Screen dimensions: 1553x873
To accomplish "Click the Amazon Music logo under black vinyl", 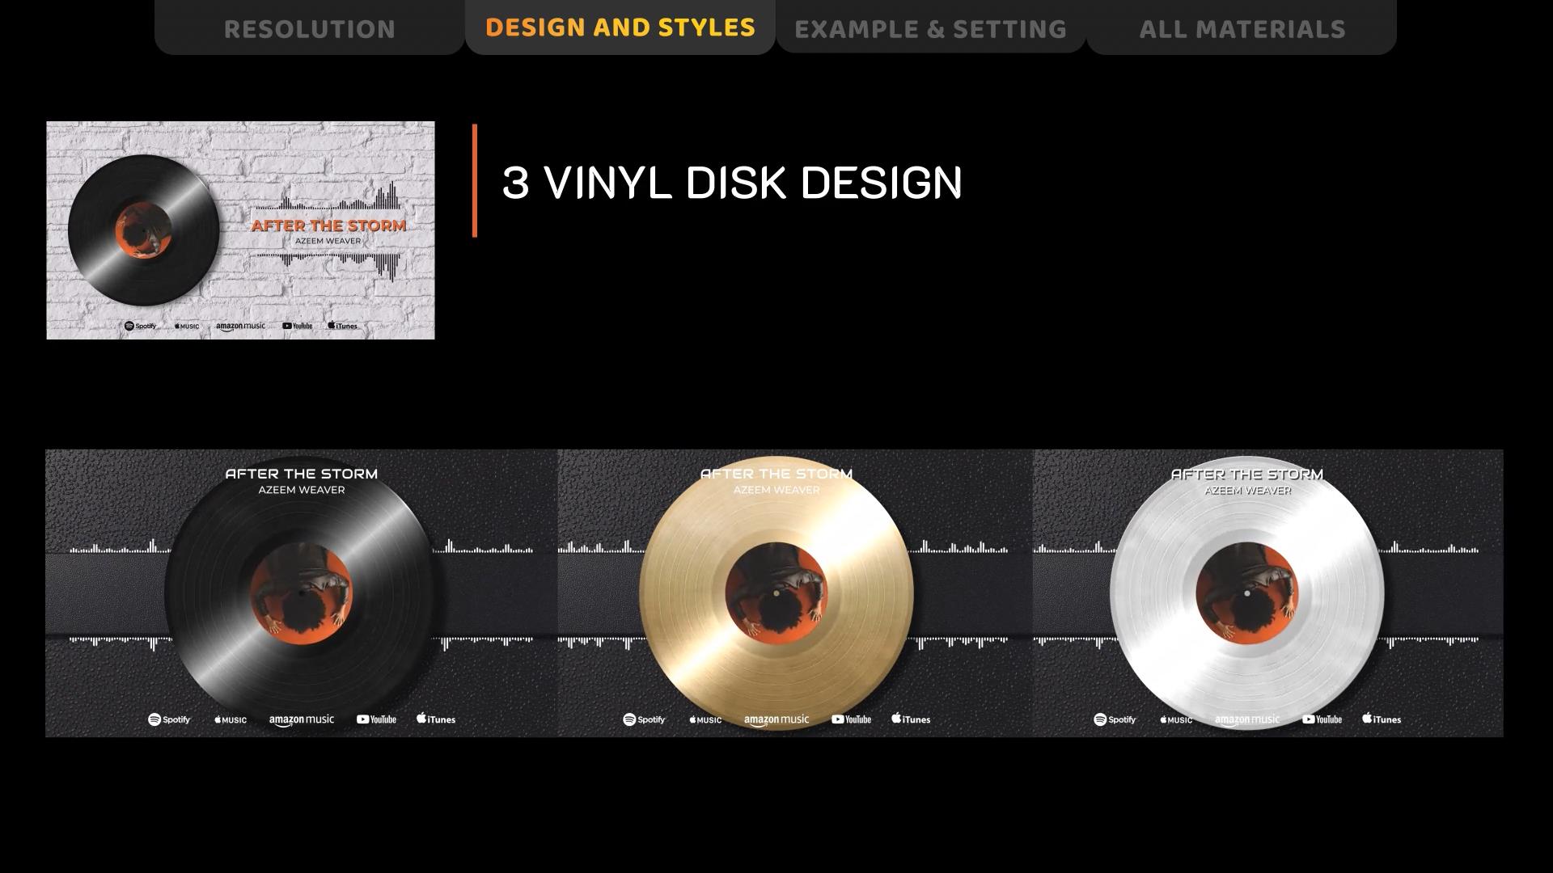I will point(302,719).
